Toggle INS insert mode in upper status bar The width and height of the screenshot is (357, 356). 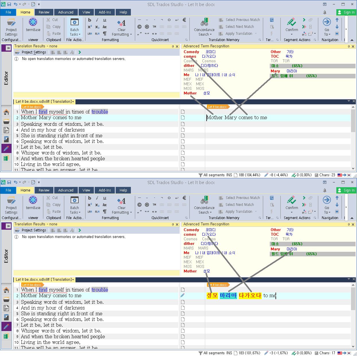pos(229,175)
